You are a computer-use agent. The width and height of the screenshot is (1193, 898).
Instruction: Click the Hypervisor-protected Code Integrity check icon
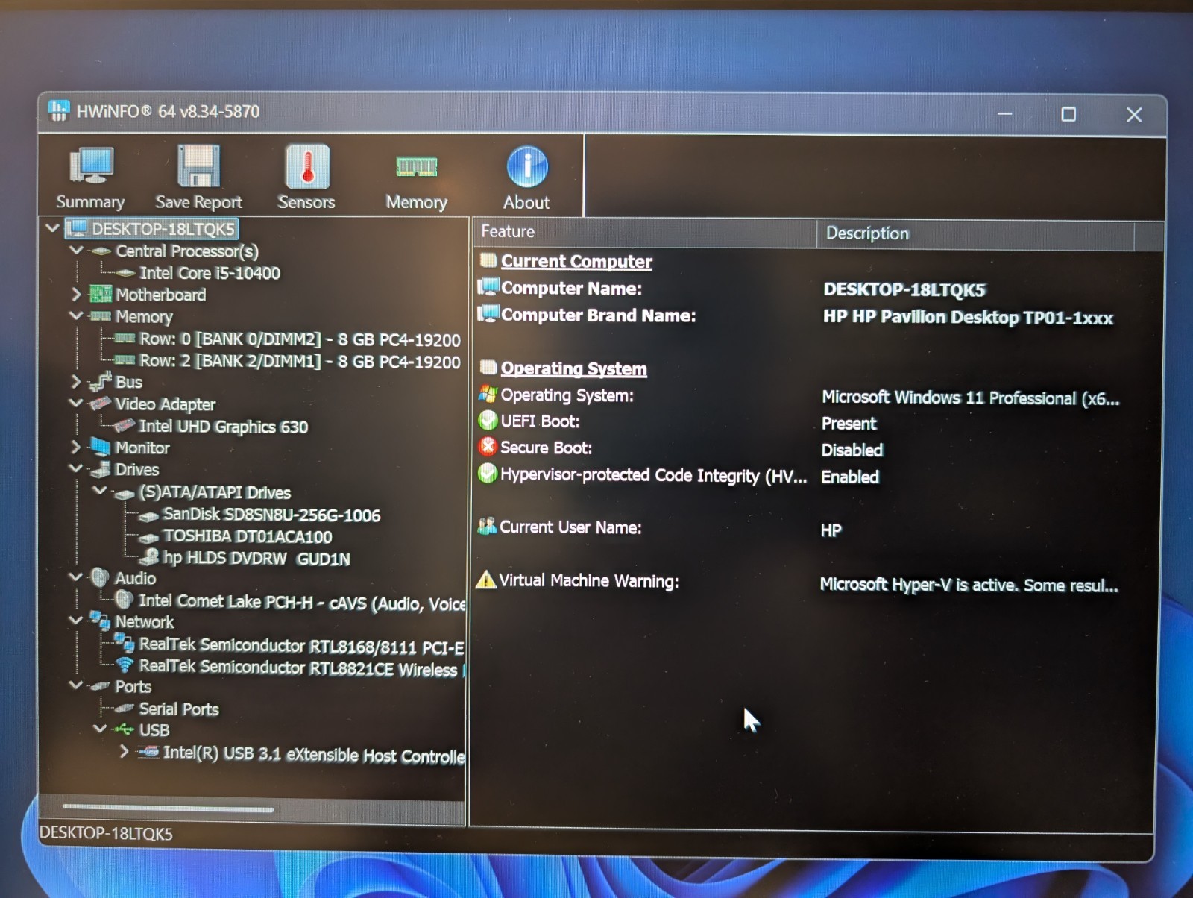488,474
